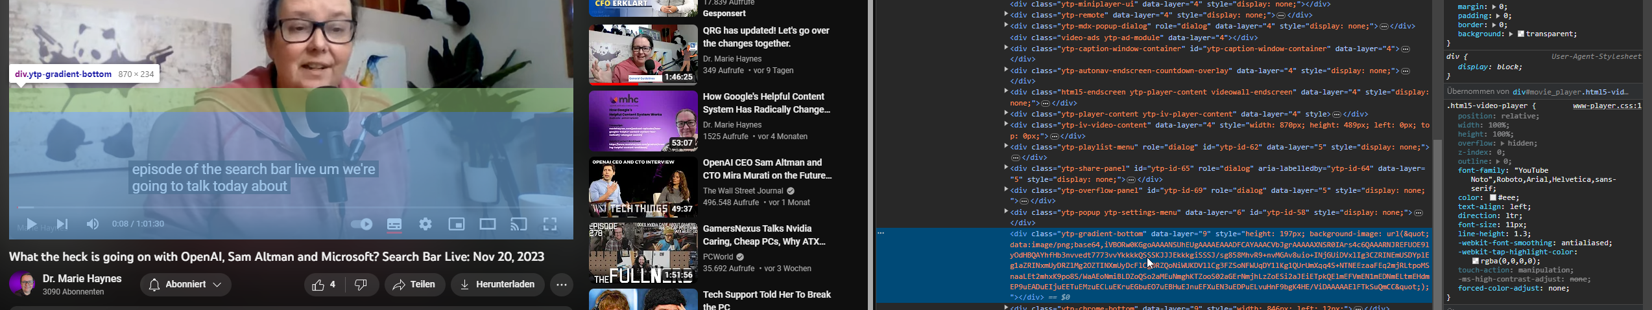Viewport: 1652px width, 310px height.
Task: Expand the ytp-share-panel div node
Action: [x=1006, y=168]
